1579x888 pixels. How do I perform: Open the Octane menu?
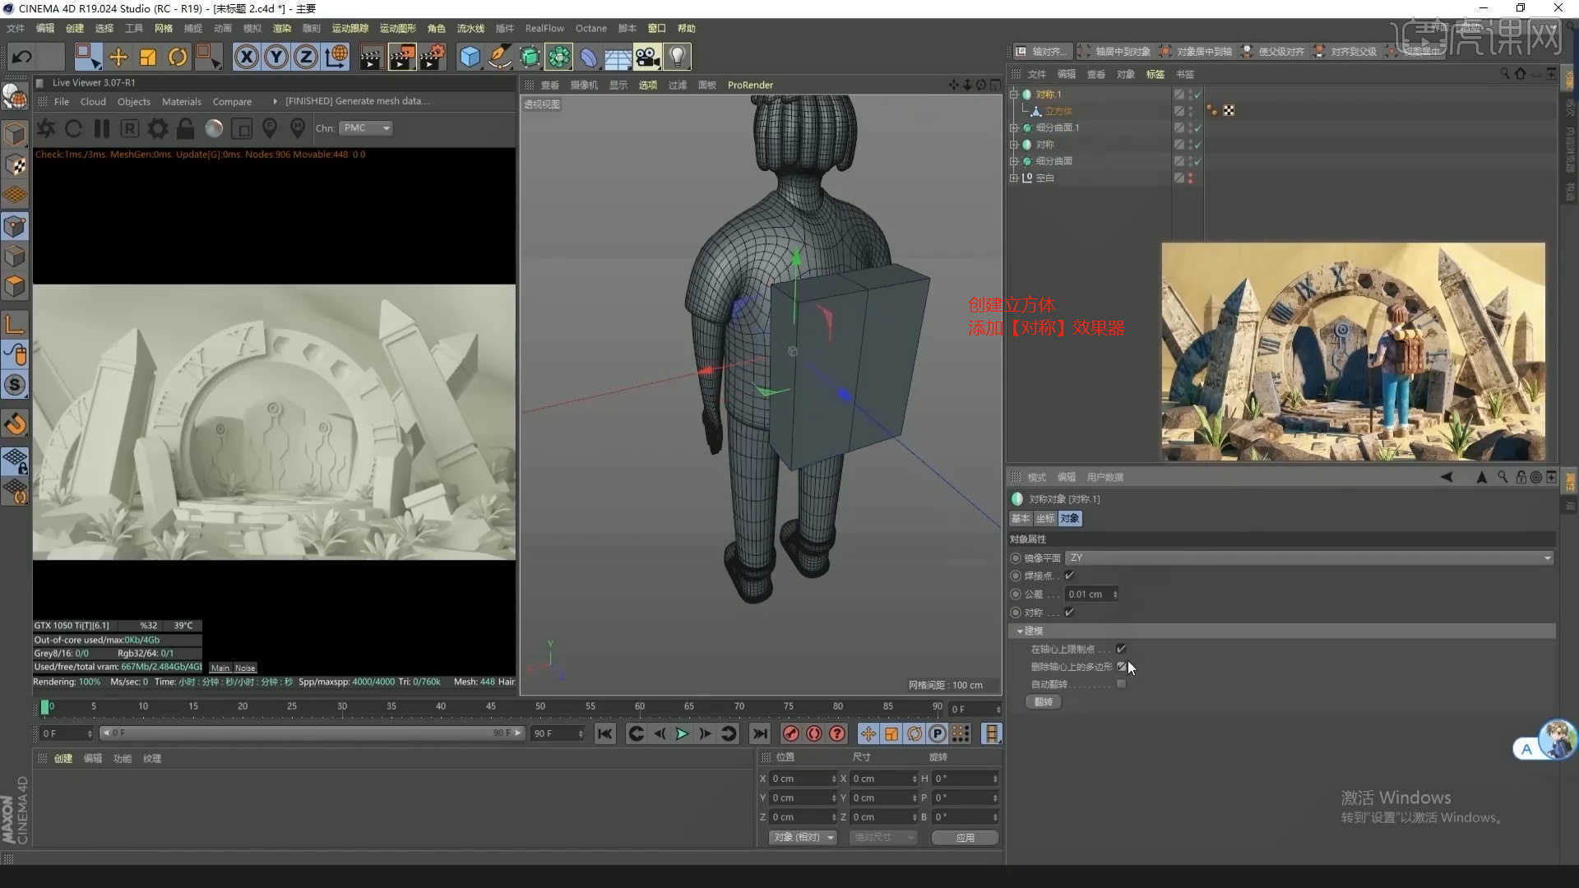pos(590,28)
